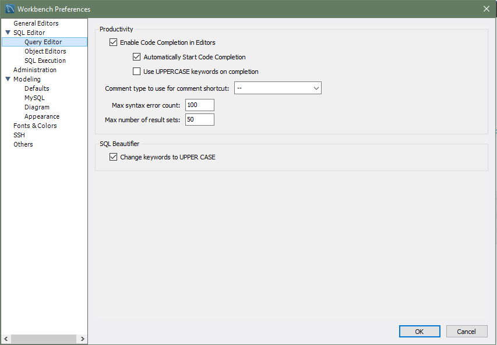Screen dimensions: 497x345
Task: Toggle Enable Code Completion in Editors
Action: tap(114, 42)
